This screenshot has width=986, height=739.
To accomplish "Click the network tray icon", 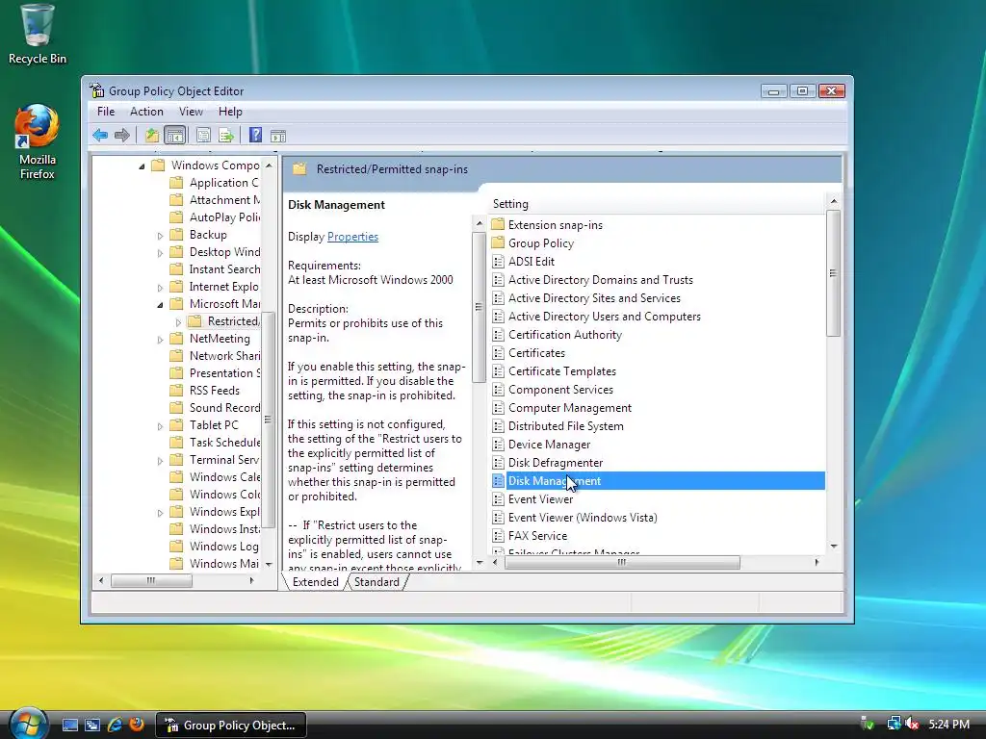I will point(893,724).
